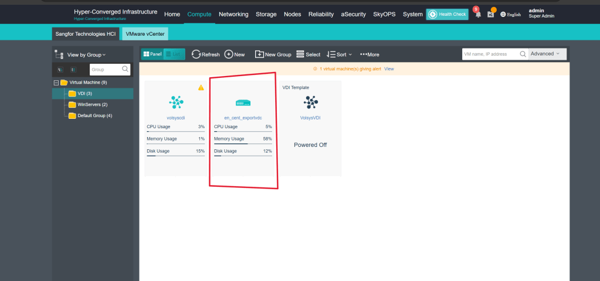The height and width of the screenshot is (281, 600).
Task: Switch to Panel view
Action: 152,54
